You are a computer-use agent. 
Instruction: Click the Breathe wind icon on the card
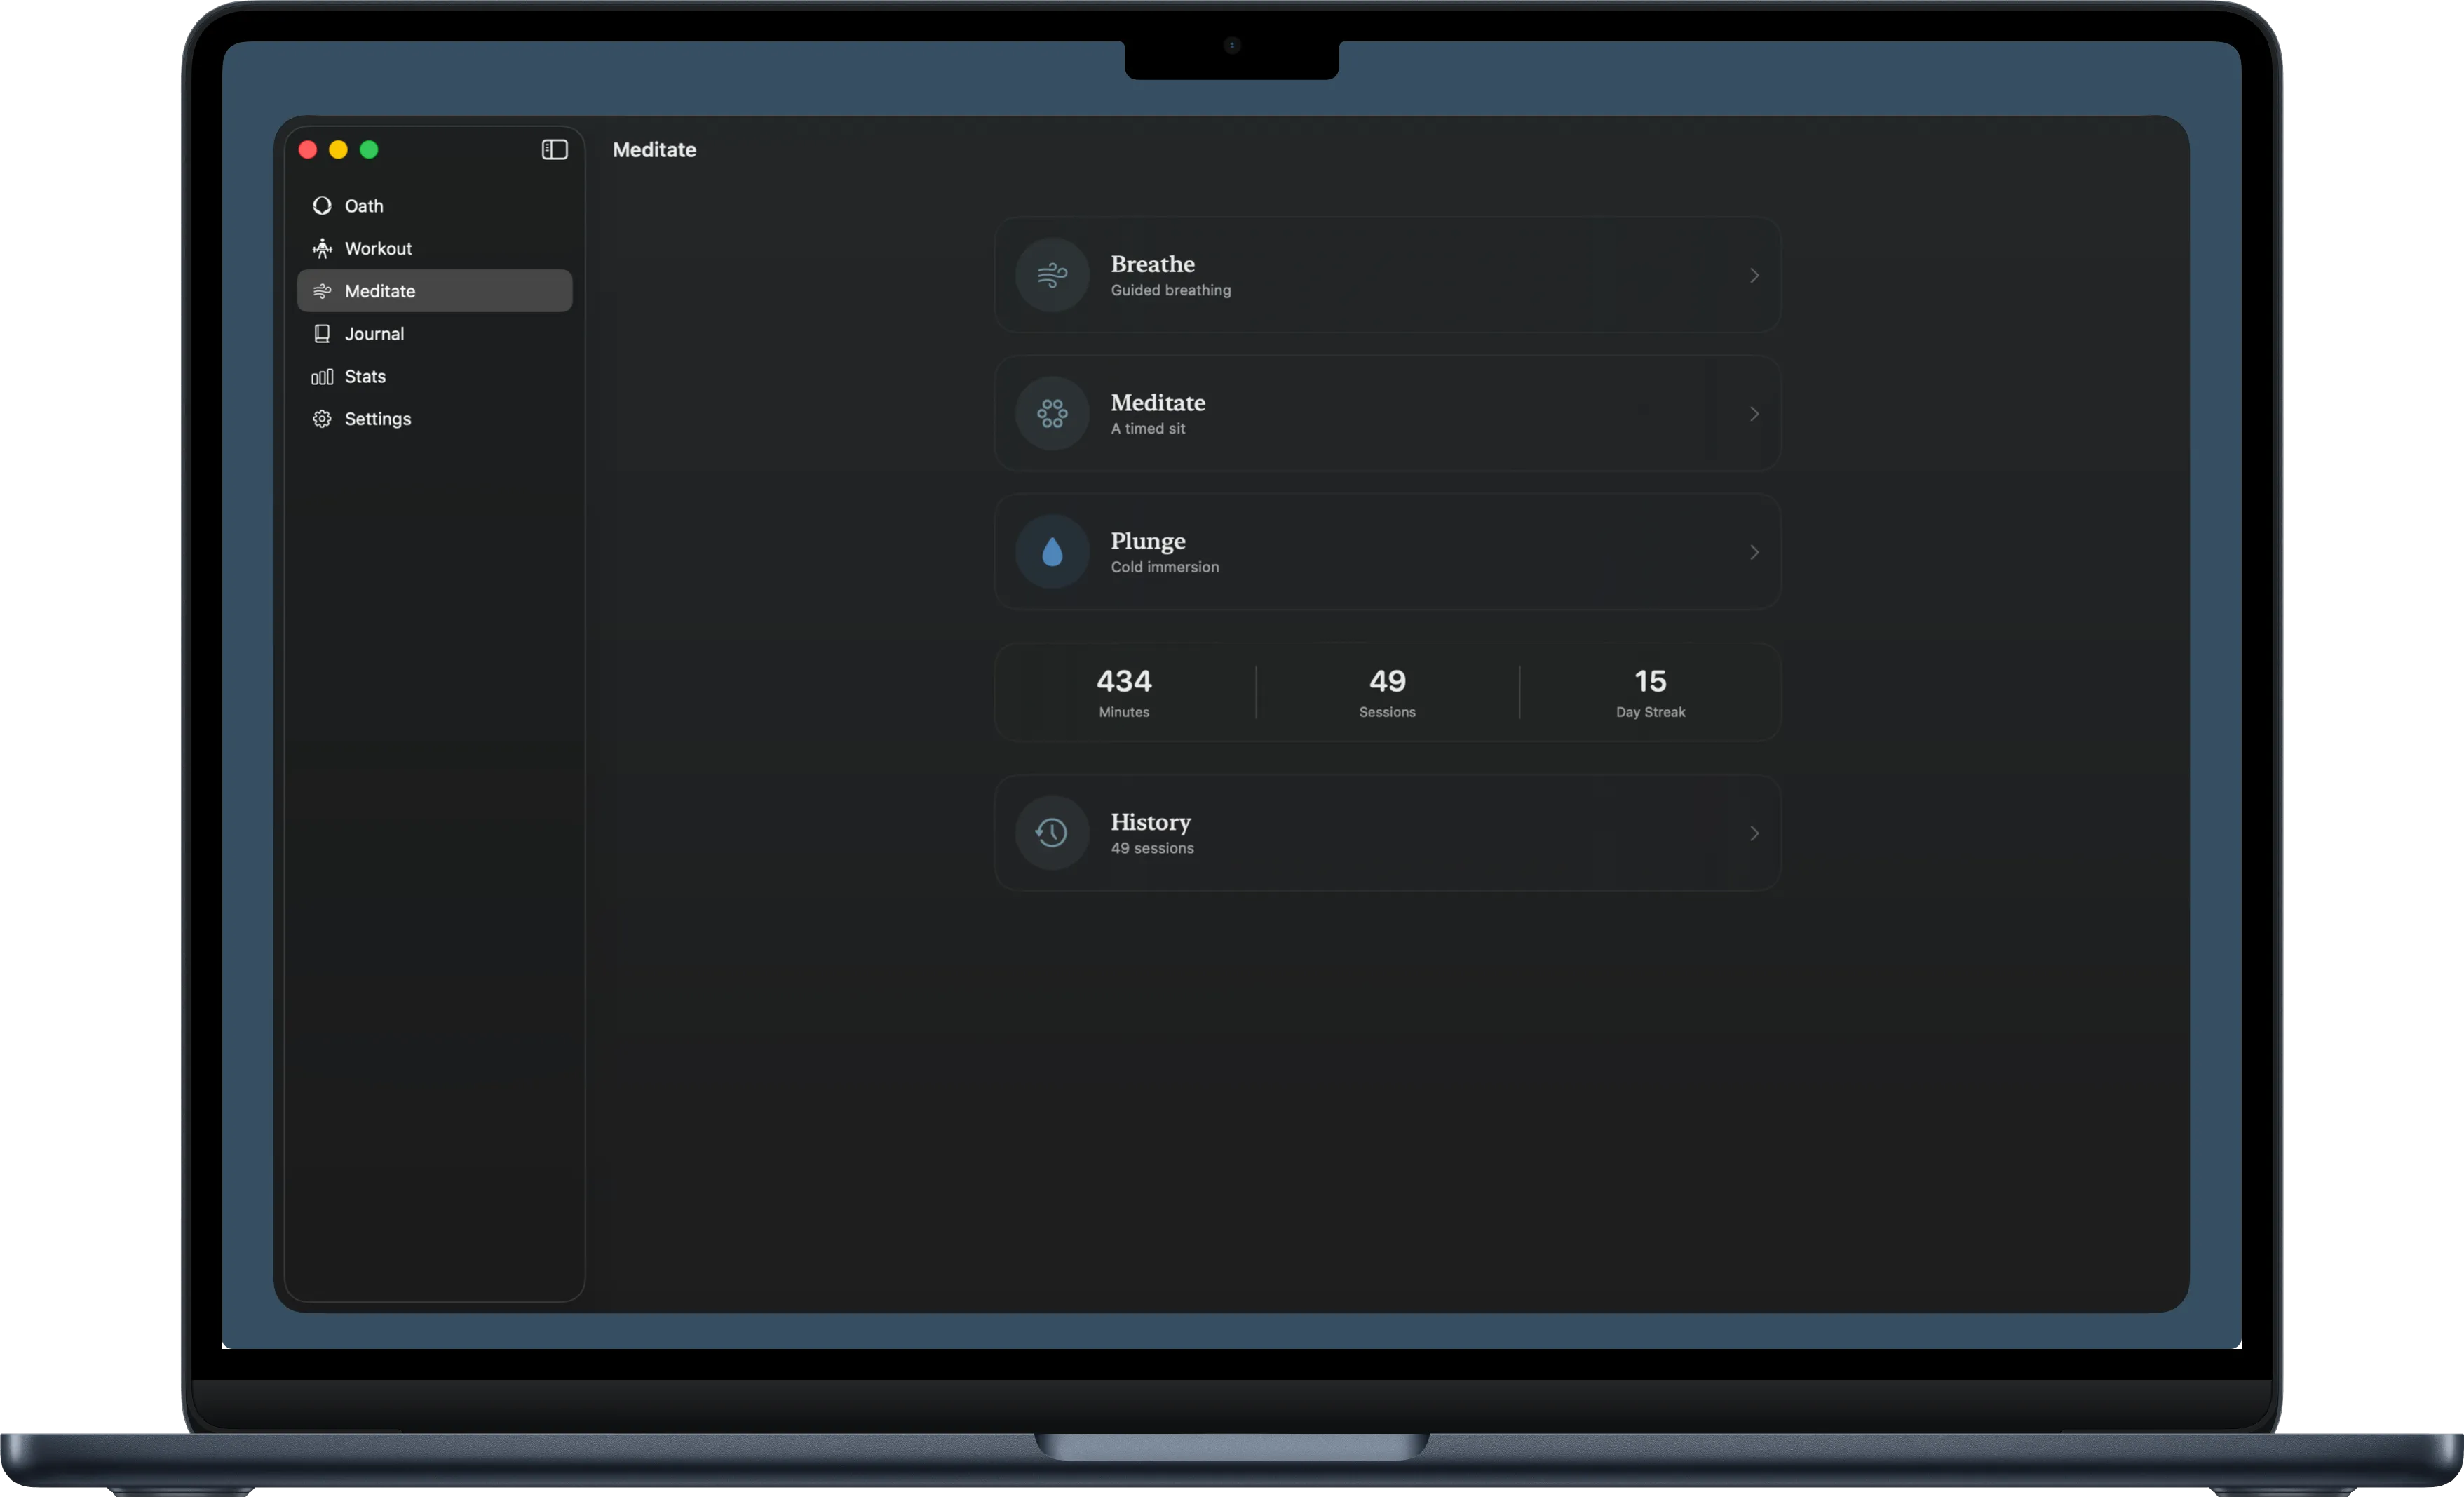click(1052, 274)
